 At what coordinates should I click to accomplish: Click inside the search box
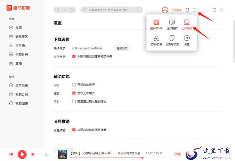click(x=112, y=10)
